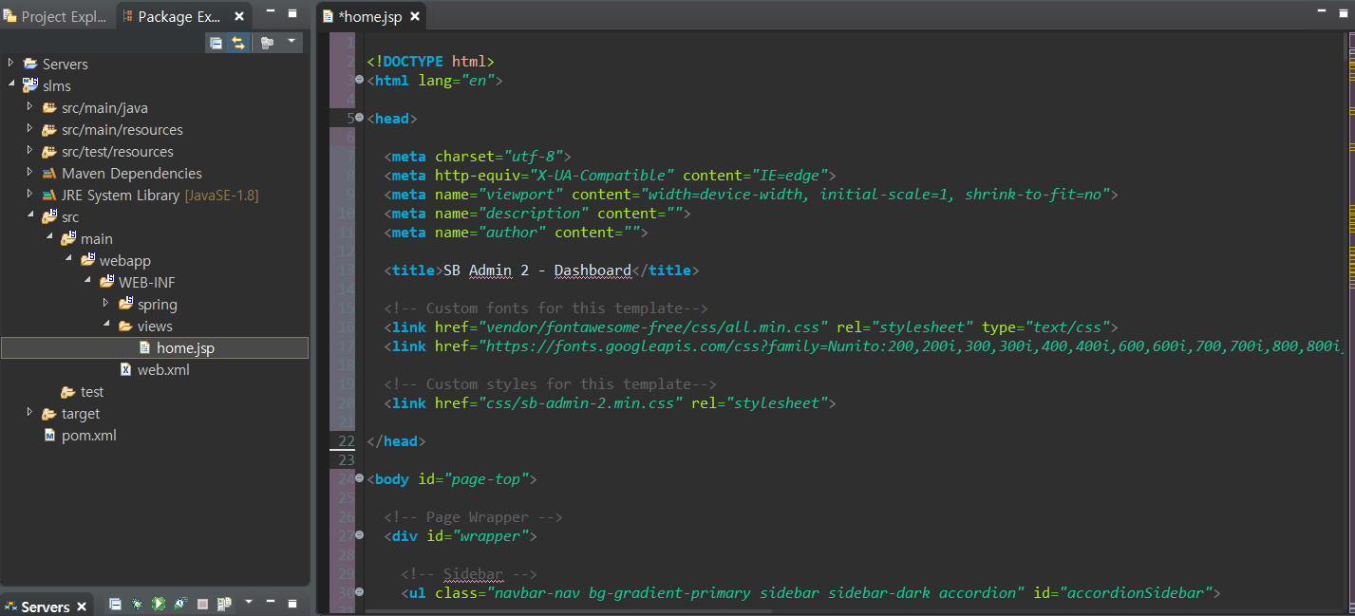Click the pom.xml Maven file icon
The image size is (1355, 616).
[x=49, y=435]
